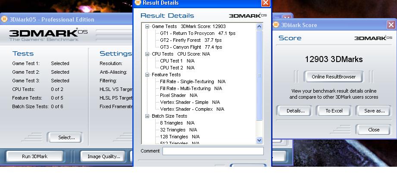397x184 pixels.
Task: Select GT3 - Canyon Flight row
Action: pyautogui.click(x=191, y=47)
